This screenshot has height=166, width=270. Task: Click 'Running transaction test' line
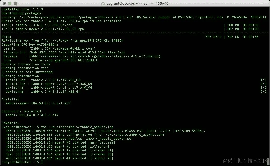point(25,68)
